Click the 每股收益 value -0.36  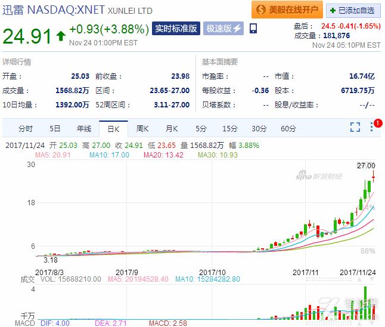click(260, 91)
